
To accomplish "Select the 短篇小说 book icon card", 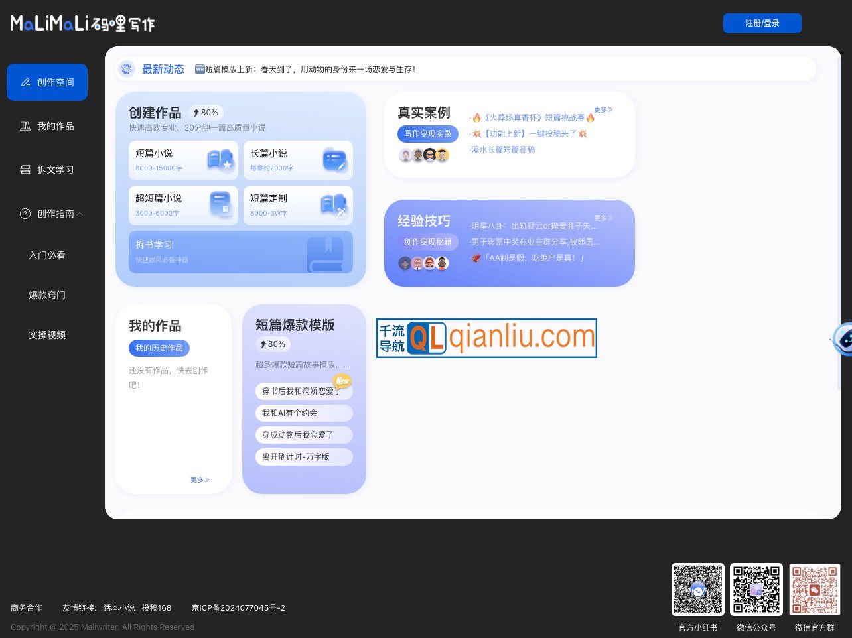I will 220,160.
